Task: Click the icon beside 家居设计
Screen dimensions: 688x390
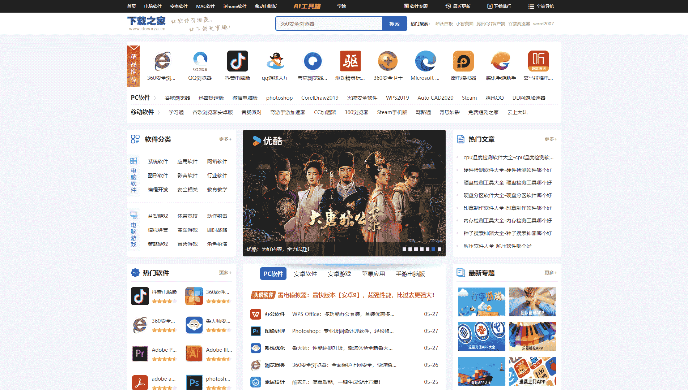Action: point(256,382)
